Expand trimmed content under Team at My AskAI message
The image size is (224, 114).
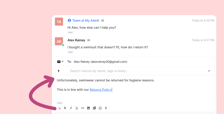point(70,32)
